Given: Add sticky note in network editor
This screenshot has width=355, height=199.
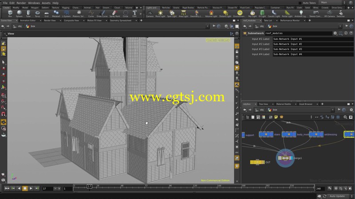Looking at the screenshot, I should coord(276,117).
